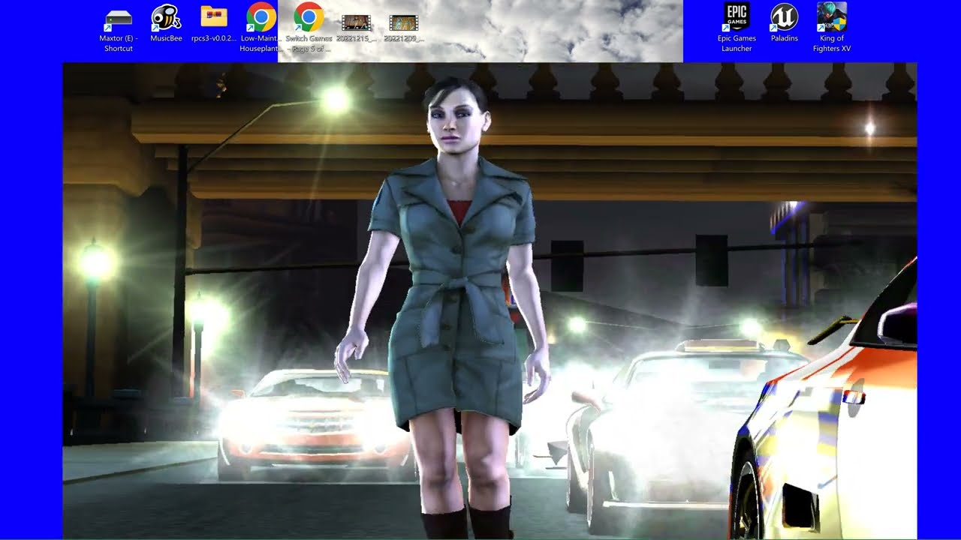Select the 20221209 video file
Image resolution: width=961 pixels, height=540 pixels.
[x=404, y=28]
